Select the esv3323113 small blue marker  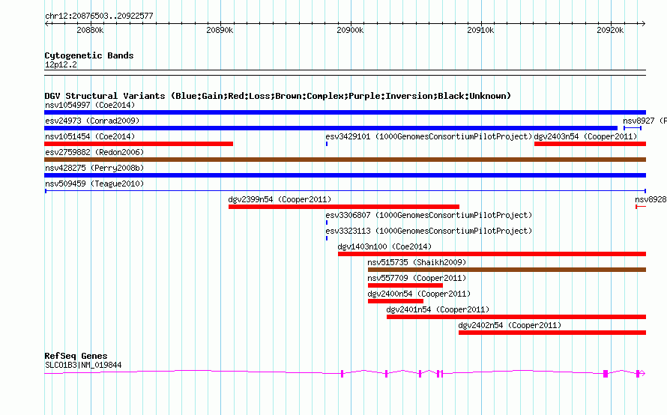click(x=327, y=238)
